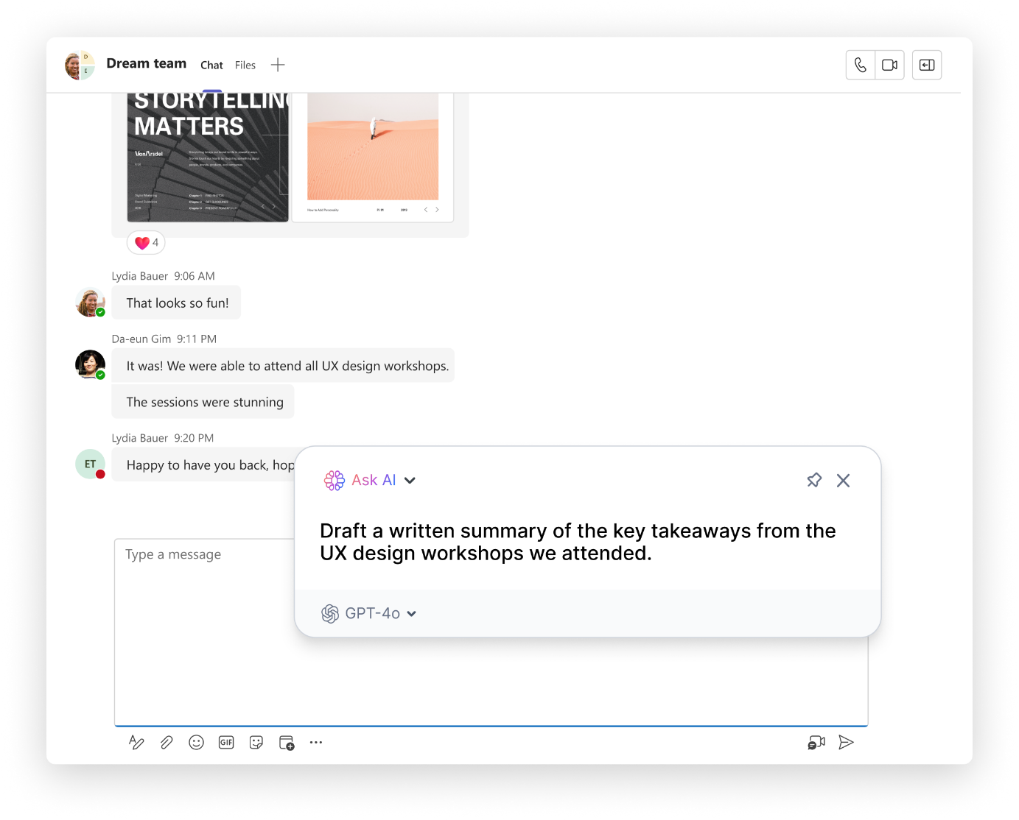Click Lydia Bauer 9:06 AM sender name
1019x820 pixels.
(140, 276)
